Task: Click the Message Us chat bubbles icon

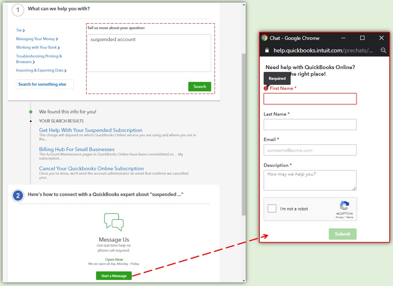Action: [114, 222]
